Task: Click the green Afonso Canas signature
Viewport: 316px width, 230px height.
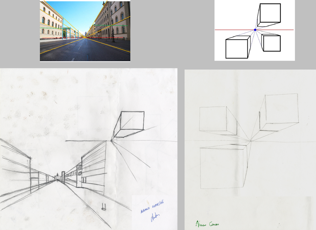Action: (x=206, y=224)
